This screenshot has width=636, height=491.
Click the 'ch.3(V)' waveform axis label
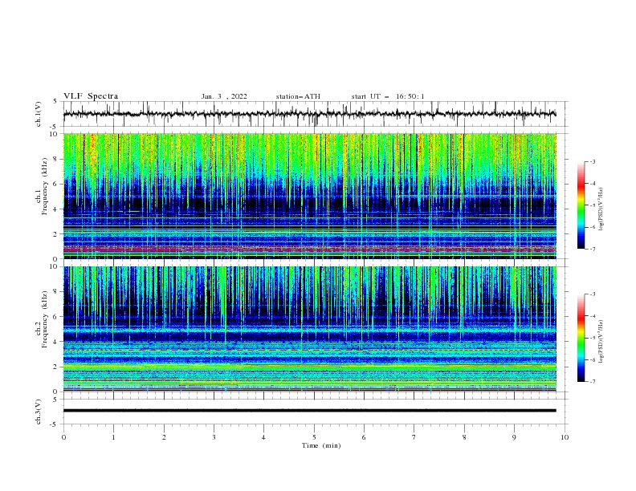[39, 412]
